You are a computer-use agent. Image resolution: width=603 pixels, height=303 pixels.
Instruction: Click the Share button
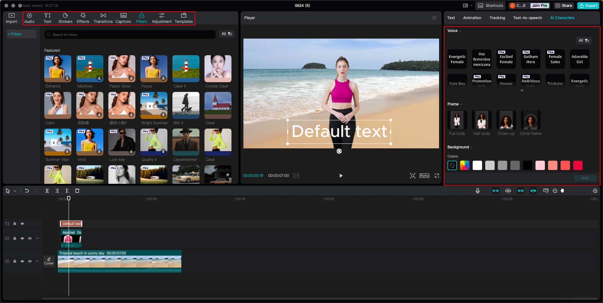(x=564, y=6)
